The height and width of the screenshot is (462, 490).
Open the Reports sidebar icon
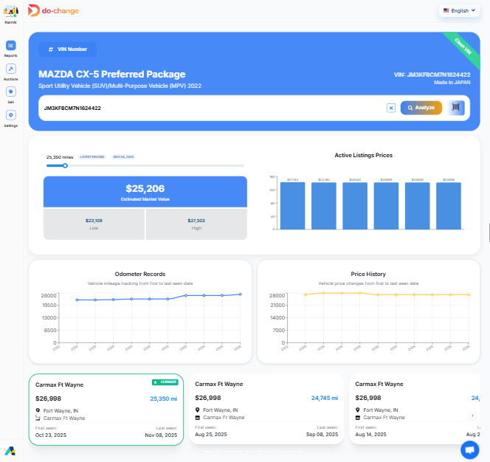tap(10, 46)
